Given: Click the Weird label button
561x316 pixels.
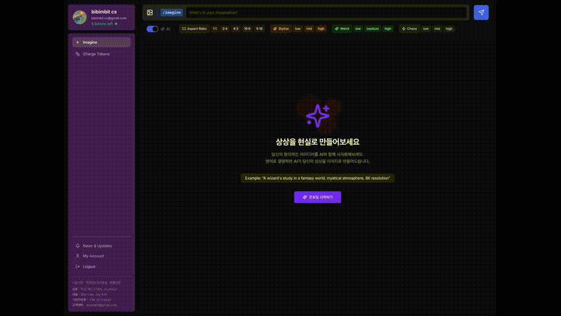Looking at the screenshot, I should 342,29.
